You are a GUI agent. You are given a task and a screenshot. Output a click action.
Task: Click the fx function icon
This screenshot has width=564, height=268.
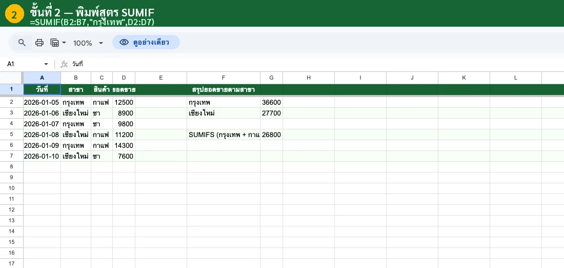click(x=64, y=64)
